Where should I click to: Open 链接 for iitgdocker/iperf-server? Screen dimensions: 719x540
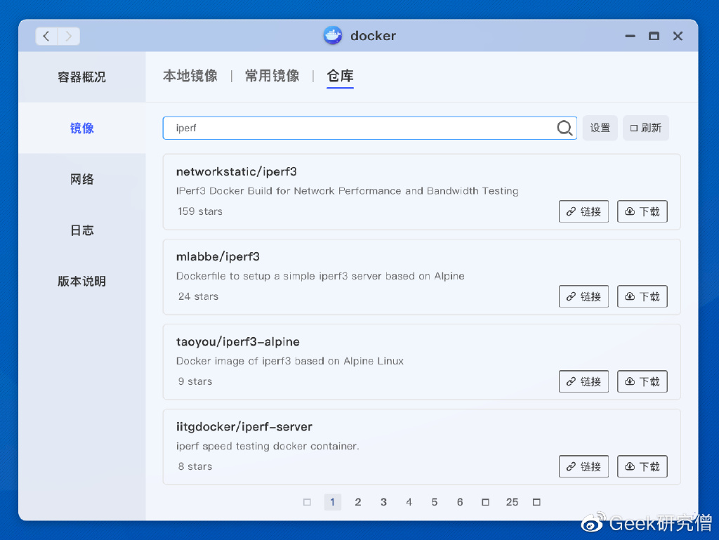click(583, 467)
